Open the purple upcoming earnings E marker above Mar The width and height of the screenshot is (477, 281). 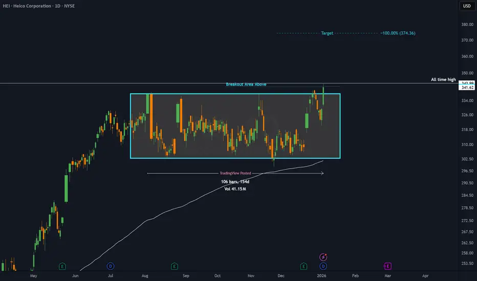coord(387,266)
